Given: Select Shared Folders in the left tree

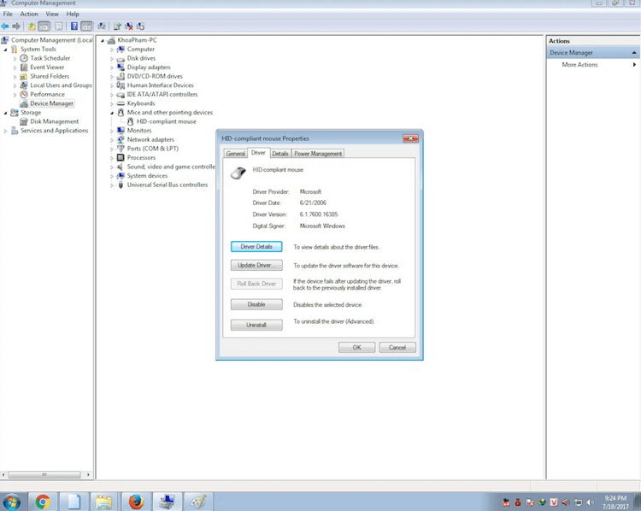Looking at the screenshot, I should pos(50,76).
